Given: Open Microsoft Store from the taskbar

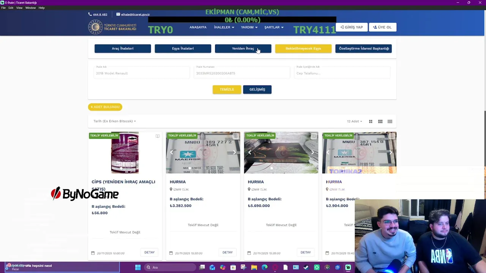Looking at the screenshot, I should (x=233, y=267).
